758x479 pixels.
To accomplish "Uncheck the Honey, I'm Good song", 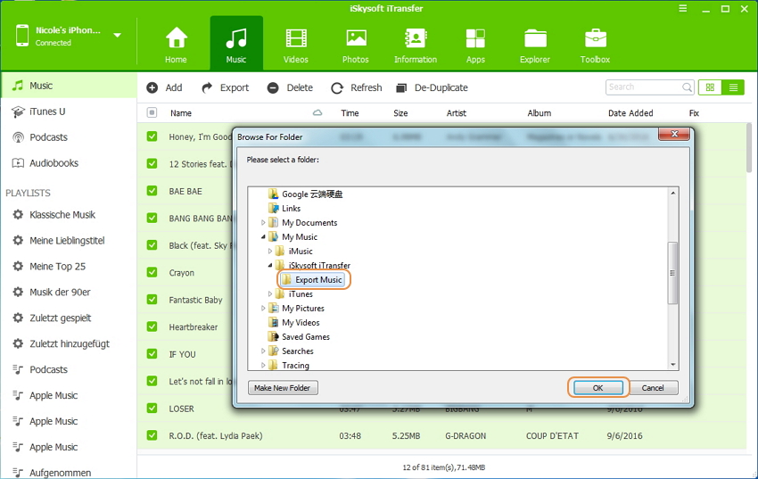I will point(152,136).
